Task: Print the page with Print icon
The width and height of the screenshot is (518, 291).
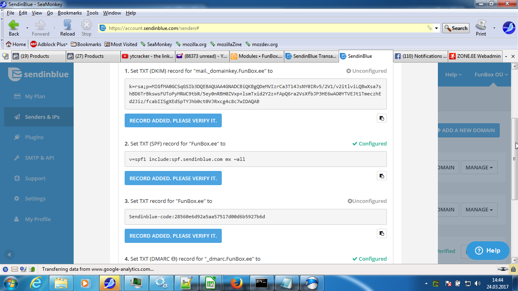Action: click(481, 28)
